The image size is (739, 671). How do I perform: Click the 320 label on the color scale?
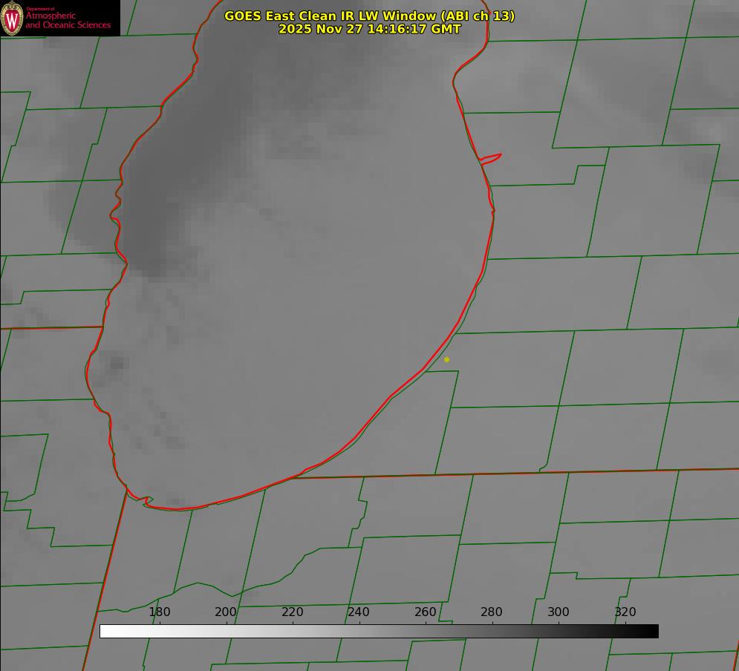625,612
